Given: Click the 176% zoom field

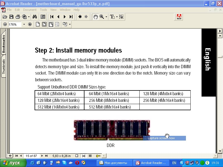Looking at the screenshot, I should (x=15, y=24).
